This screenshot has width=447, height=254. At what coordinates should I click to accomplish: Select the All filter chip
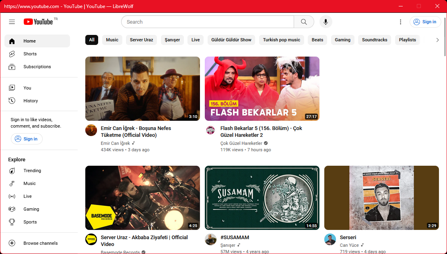[91, 40]
